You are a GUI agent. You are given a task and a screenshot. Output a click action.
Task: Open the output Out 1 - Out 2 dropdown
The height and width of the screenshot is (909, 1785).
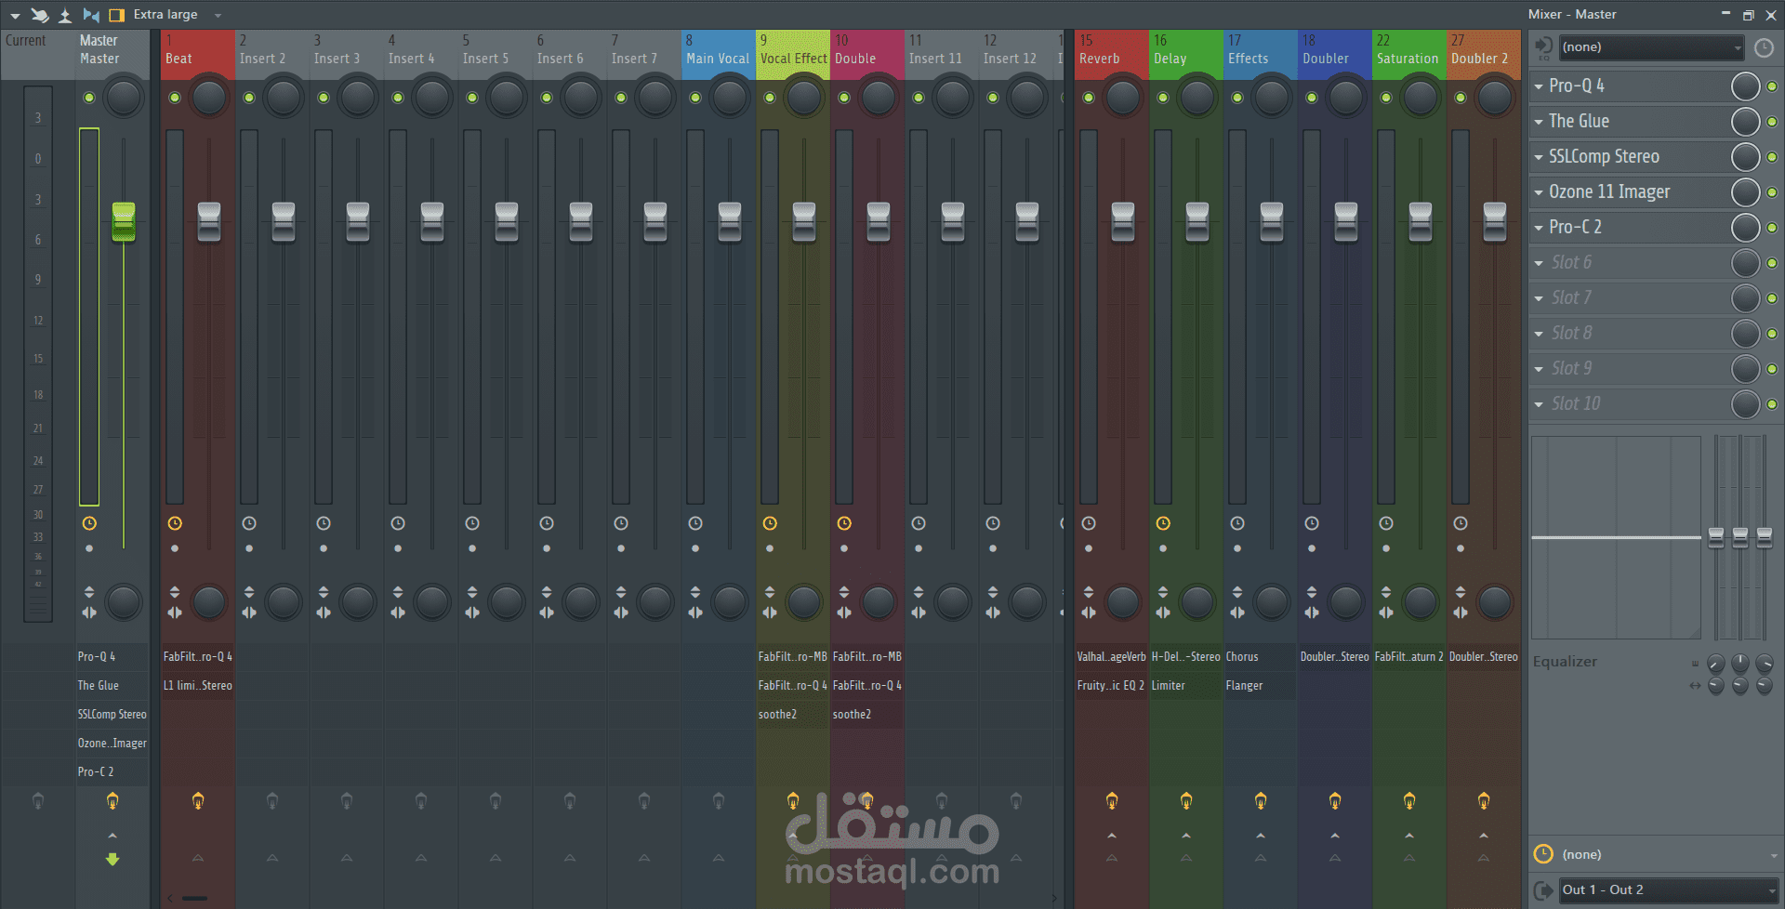tap(1668, 889)
